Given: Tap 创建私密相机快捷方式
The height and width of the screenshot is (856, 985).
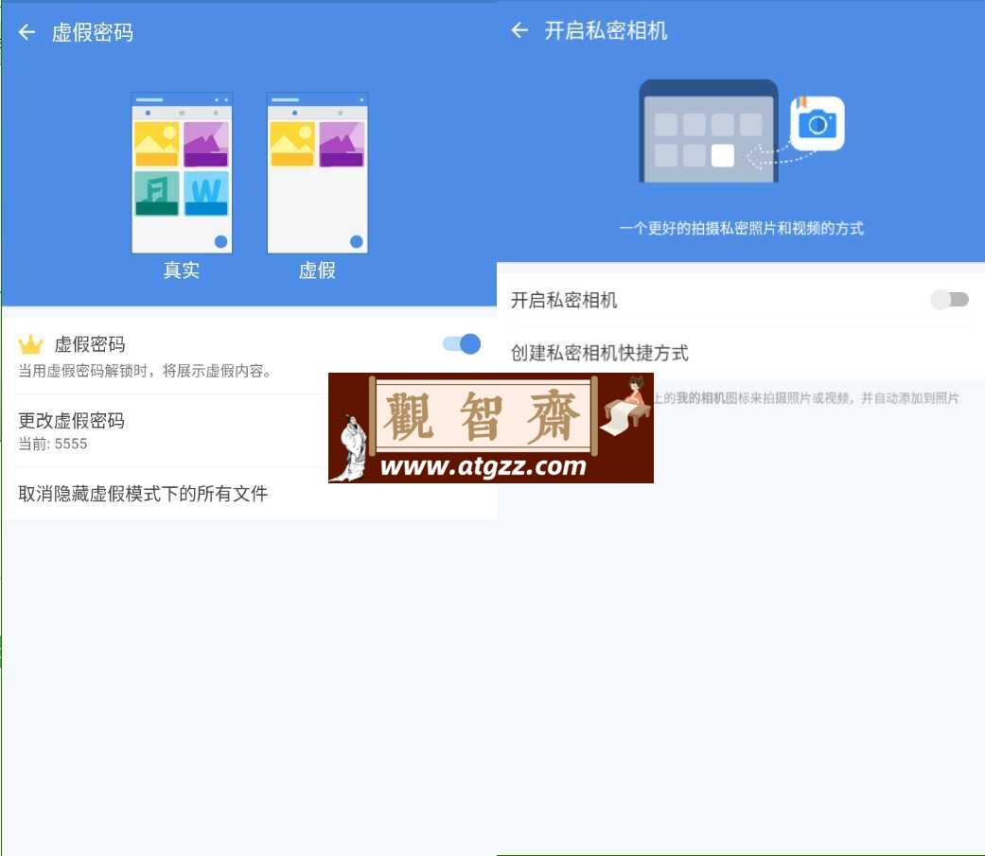Looking at the screenshot, I should (x=741, y=353).
